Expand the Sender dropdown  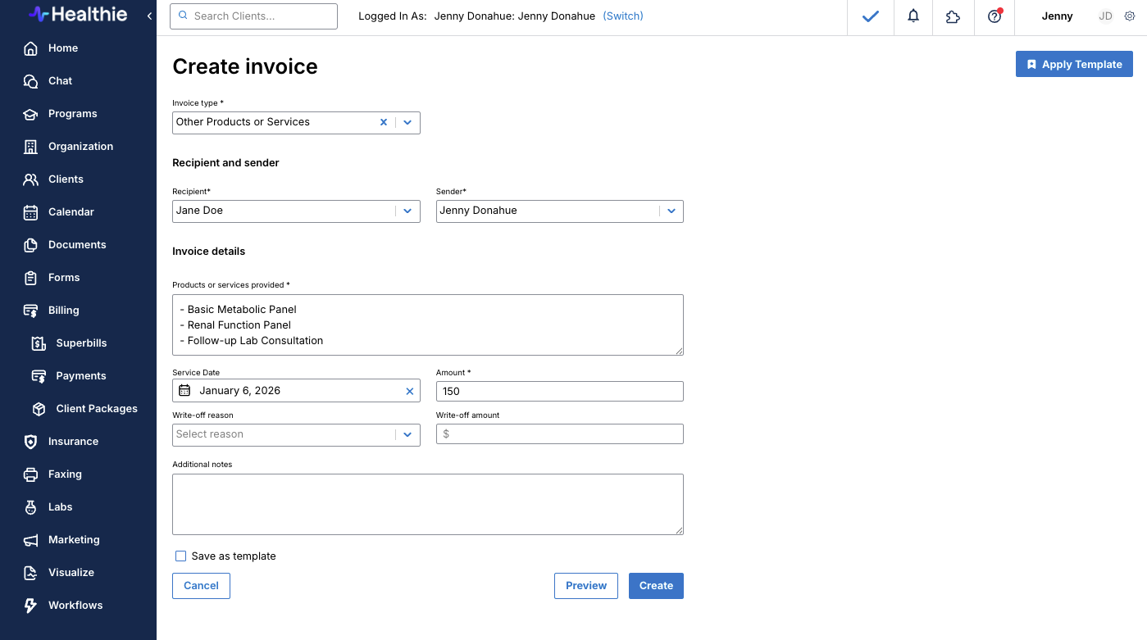[x=671, y=211]
